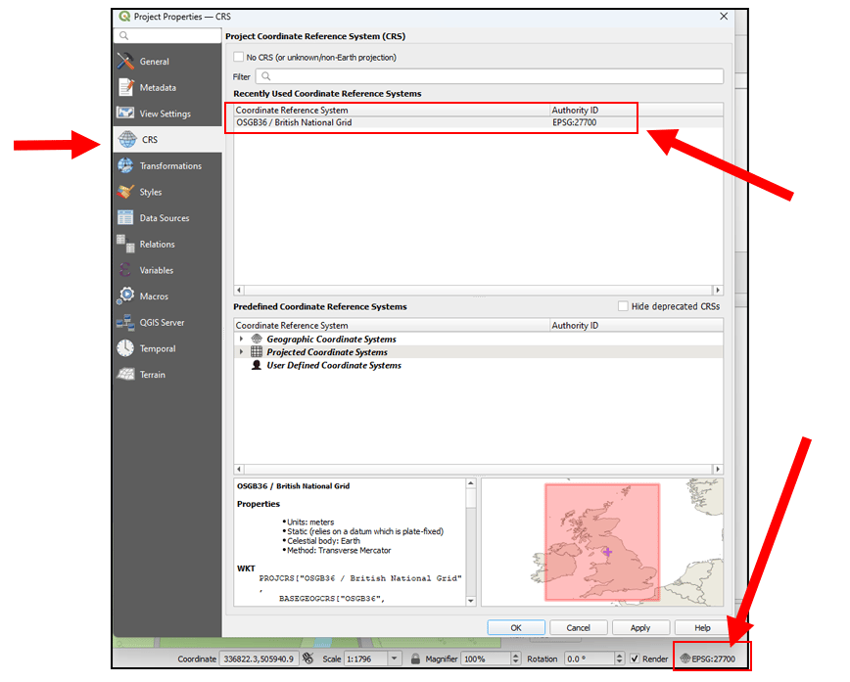
Task: Tick Hide deprecated CRSs checkbox
Action: (623, 306)
